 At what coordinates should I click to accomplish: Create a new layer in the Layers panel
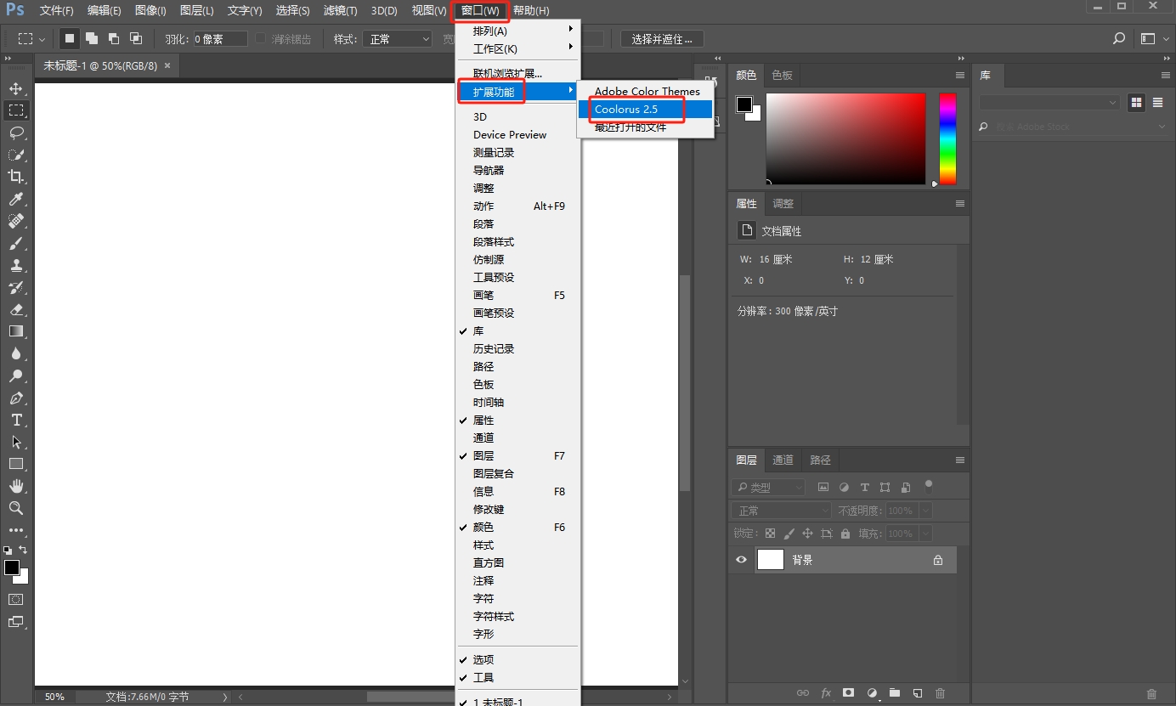[x=917, y=693]
